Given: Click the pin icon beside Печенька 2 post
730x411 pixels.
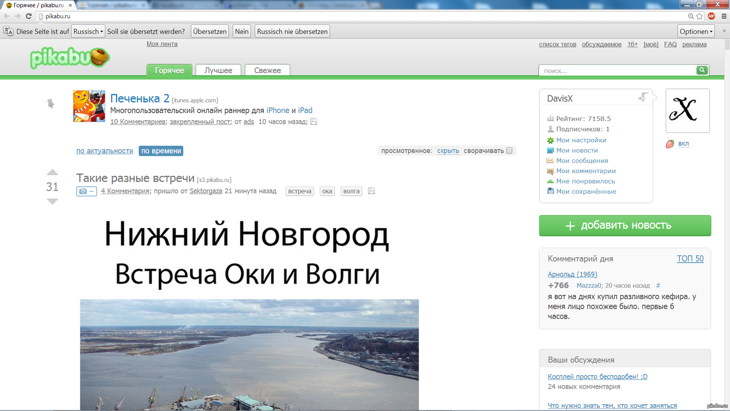Looking at the screenshot, I should pyautogui.click(x=51, y=104).
